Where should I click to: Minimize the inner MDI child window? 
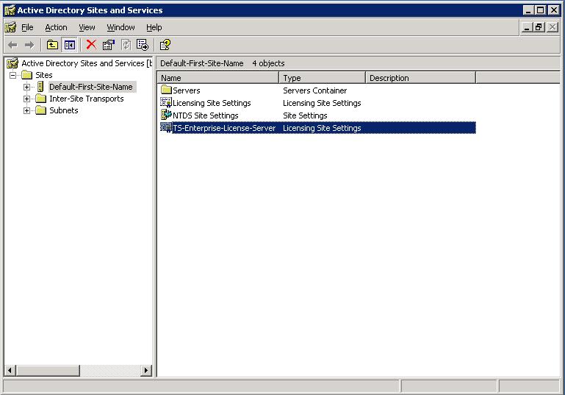(x=527, y=27)
